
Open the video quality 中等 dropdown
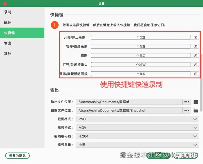tap(137, 145)
